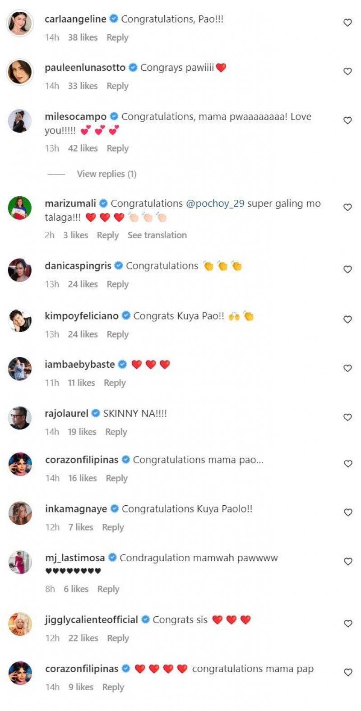Expand View replies (1) under milesocampo

click(x=106, y=174)
